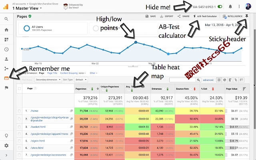This screenshot has width=256, height=160.
Task: Open the A/B-Test Calculator
Action: 205,16
